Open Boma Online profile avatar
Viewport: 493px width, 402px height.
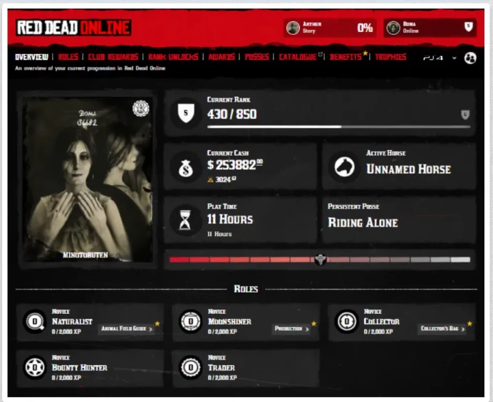point(393,28)
